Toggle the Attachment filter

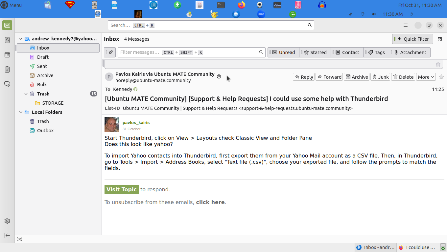click(410, 52)
